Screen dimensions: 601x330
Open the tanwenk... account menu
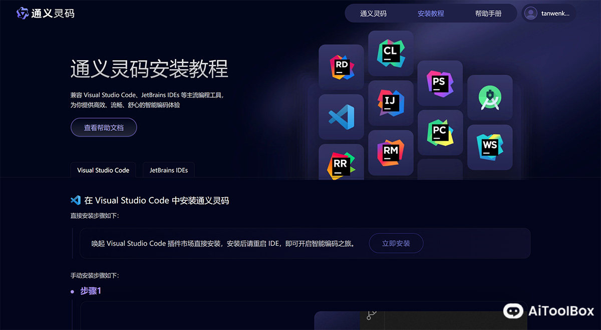(555, 14)
